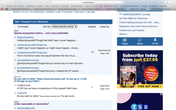Click the Today 16:25 timestamp
176x110 pixels.
click(x=104, y=89)
